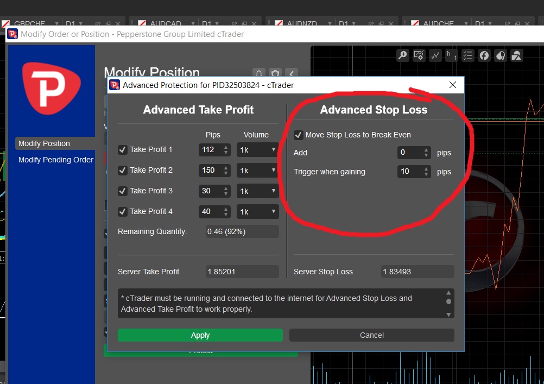The width and height of the screenshot is (544, 384).
Task: Select the AUDNZD chart tab
Action: point(302,23)
